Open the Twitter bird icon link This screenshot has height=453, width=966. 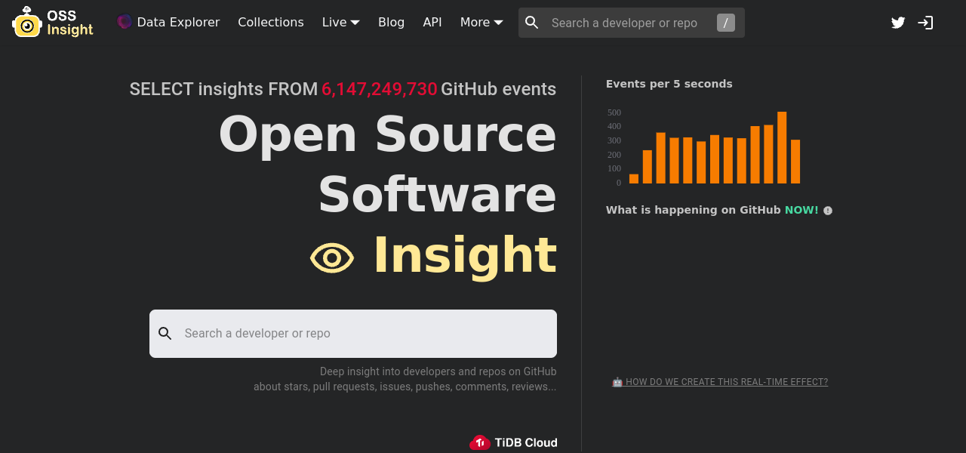click(898, 23)
